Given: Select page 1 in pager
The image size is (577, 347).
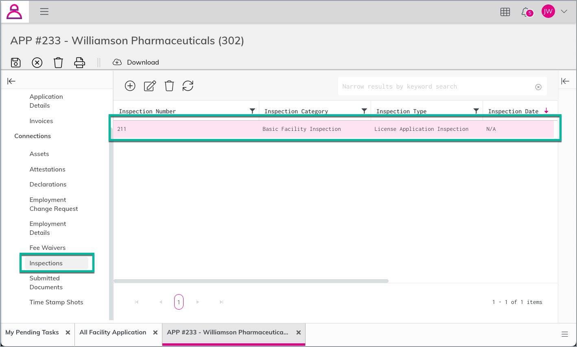Looking at the screenshot, I should pos(179,302).
